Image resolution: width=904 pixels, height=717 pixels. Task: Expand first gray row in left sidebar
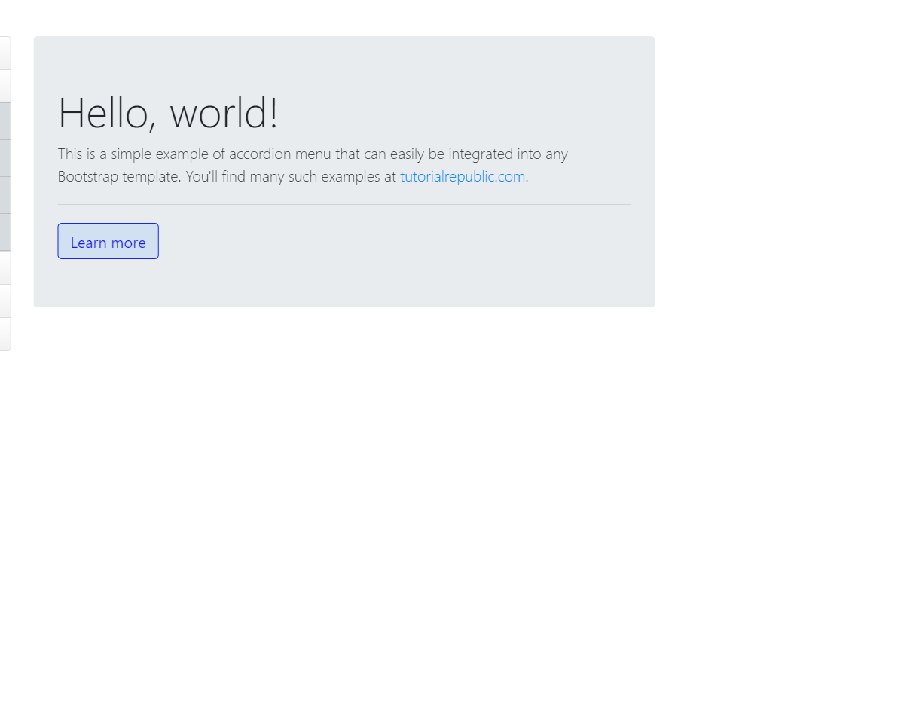click(x=5, y=121)
